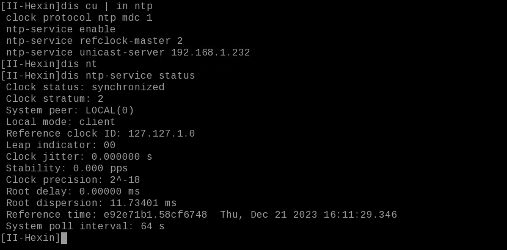Click the "ntp-service enable" line
Screen dimensions: 507x250
[60, 29]
